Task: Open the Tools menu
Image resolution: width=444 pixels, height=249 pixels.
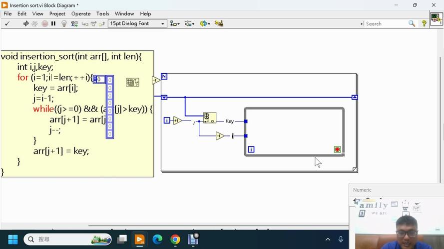Action: pyautogui.click(x=103, y=13)
